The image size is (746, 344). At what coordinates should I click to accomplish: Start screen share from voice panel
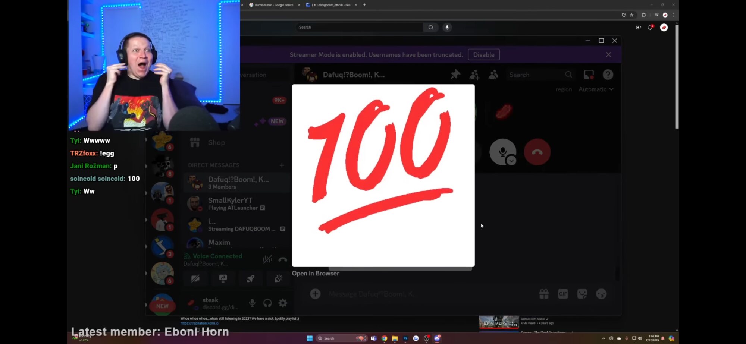223,279
